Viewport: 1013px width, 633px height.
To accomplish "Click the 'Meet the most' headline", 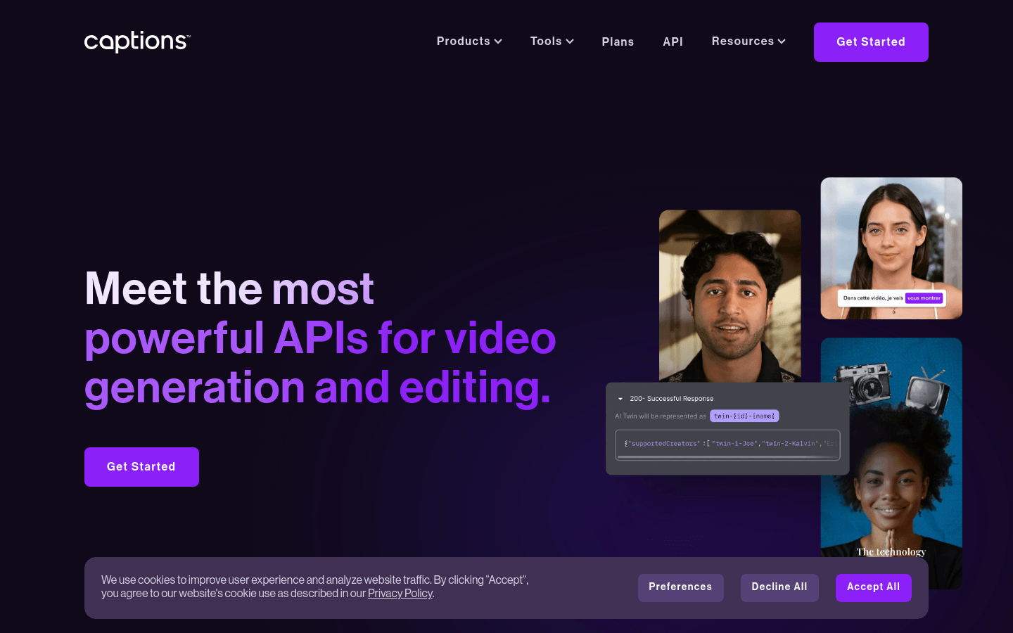I will (x=229, y=288).
